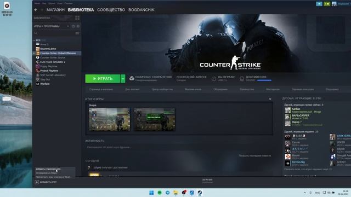Click the Warface game icon

coord(38,84)
